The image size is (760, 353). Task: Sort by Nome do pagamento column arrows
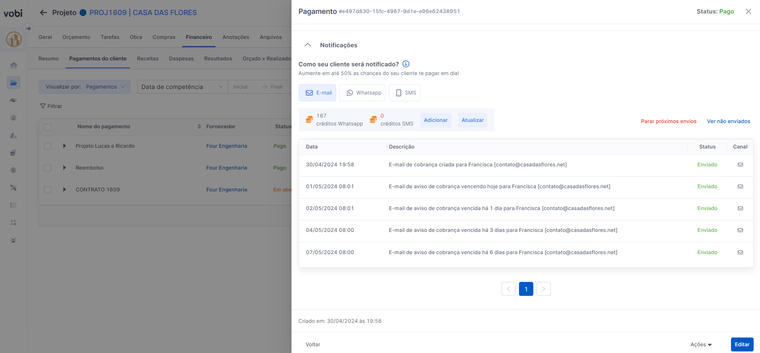[x=199, y=127]
